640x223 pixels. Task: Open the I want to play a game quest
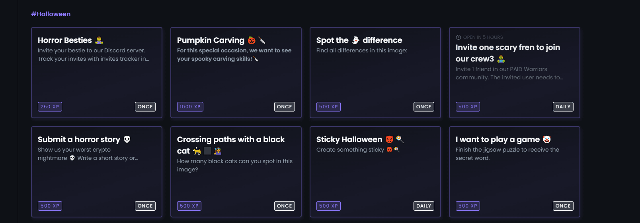[x=498, y=140]
